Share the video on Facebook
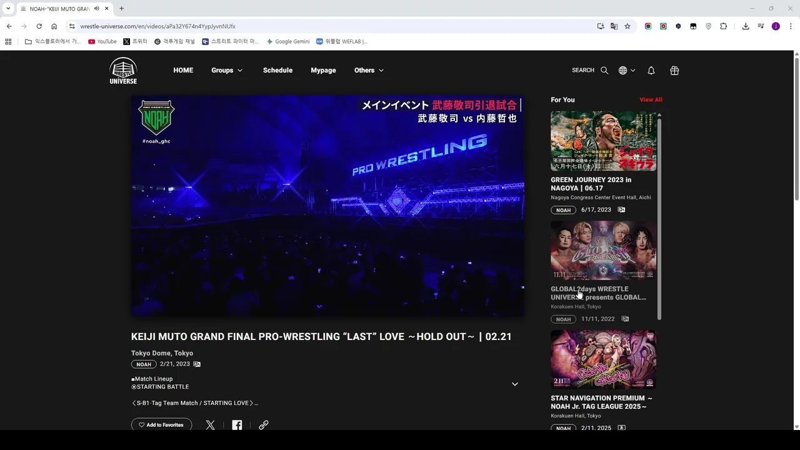This screenshot has width=800, height=450. [x=237, y=425]
